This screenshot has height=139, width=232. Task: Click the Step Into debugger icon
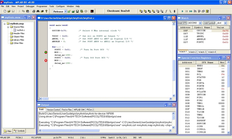(195, 11)
